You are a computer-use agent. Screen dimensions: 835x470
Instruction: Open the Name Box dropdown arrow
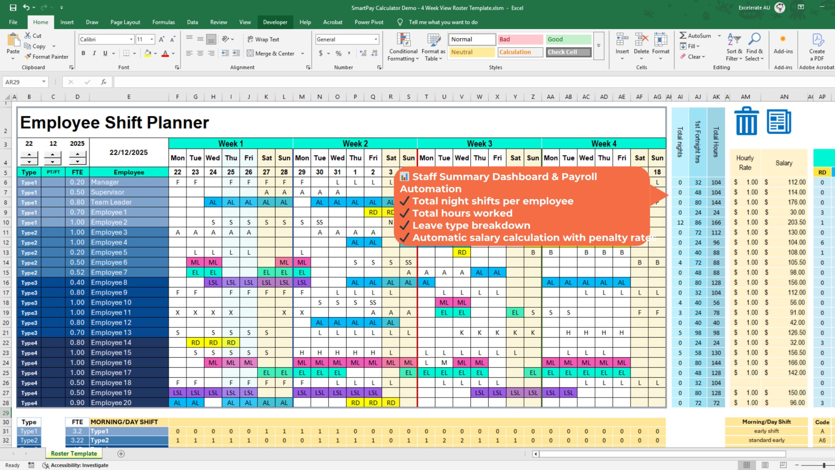point(43,82)
